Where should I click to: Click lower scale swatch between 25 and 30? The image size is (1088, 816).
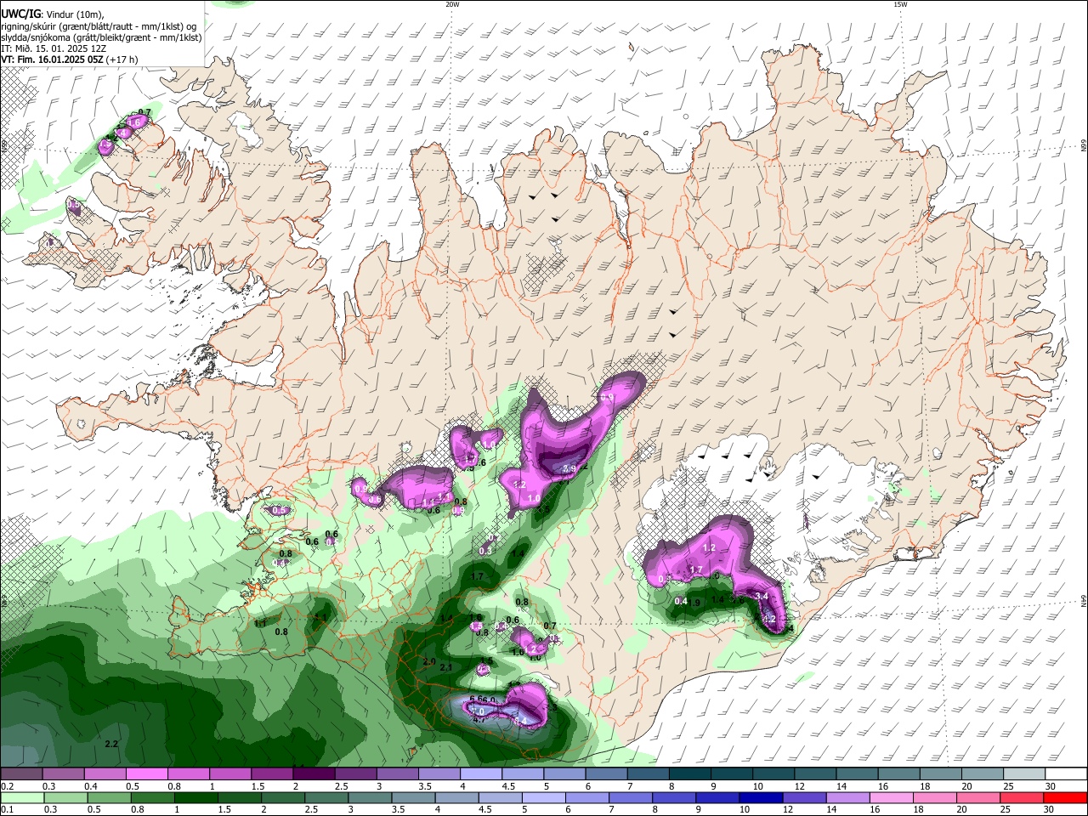coord(1023,797)
